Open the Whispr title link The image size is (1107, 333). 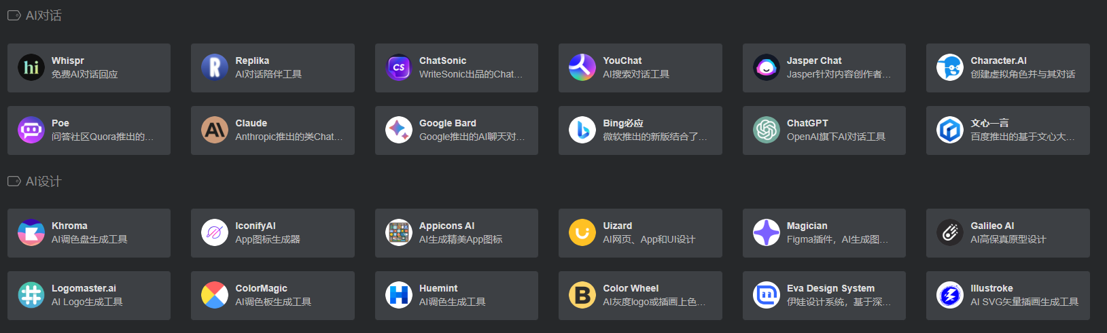[68, 60]
